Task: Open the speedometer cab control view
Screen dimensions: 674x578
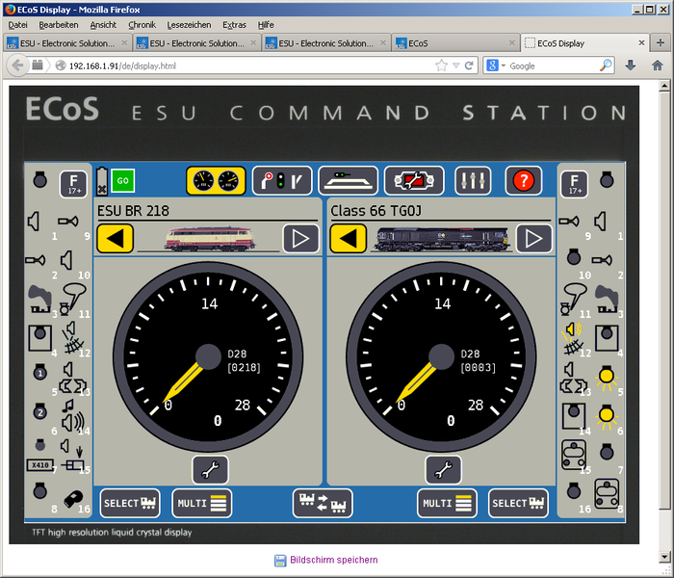Action: coord(216,181)
